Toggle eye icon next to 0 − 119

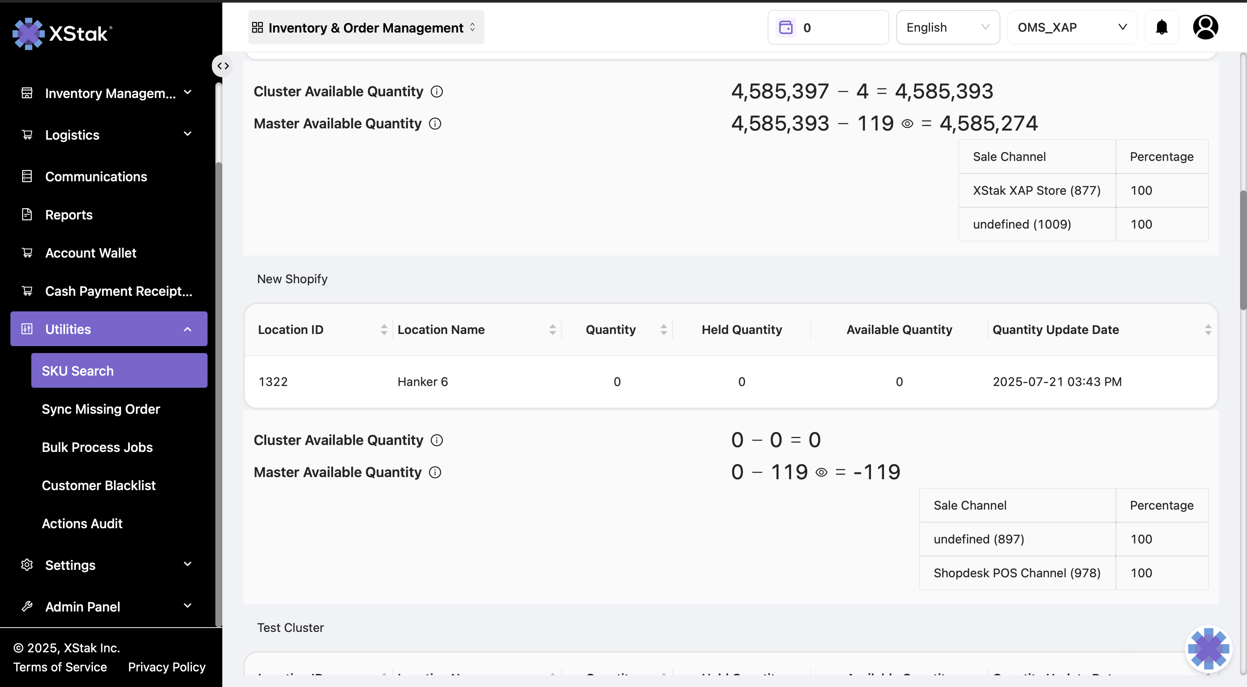(x=821, y=472)
